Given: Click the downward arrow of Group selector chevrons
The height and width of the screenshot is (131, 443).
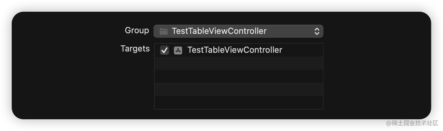Looking at the screenshot, I should (317, 34).
